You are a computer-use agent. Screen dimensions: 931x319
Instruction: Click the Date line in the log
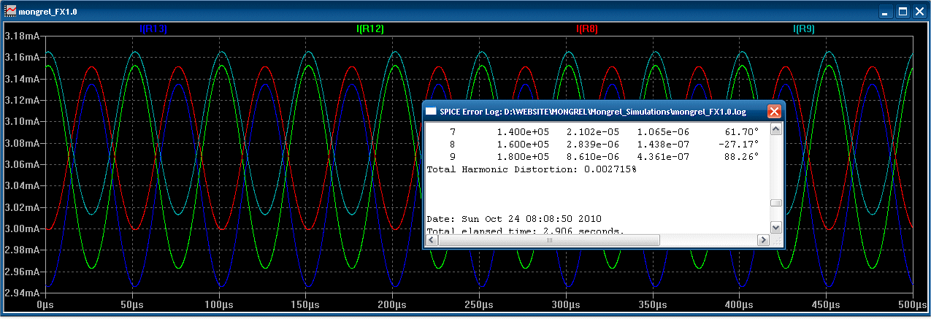click(513, 219)
